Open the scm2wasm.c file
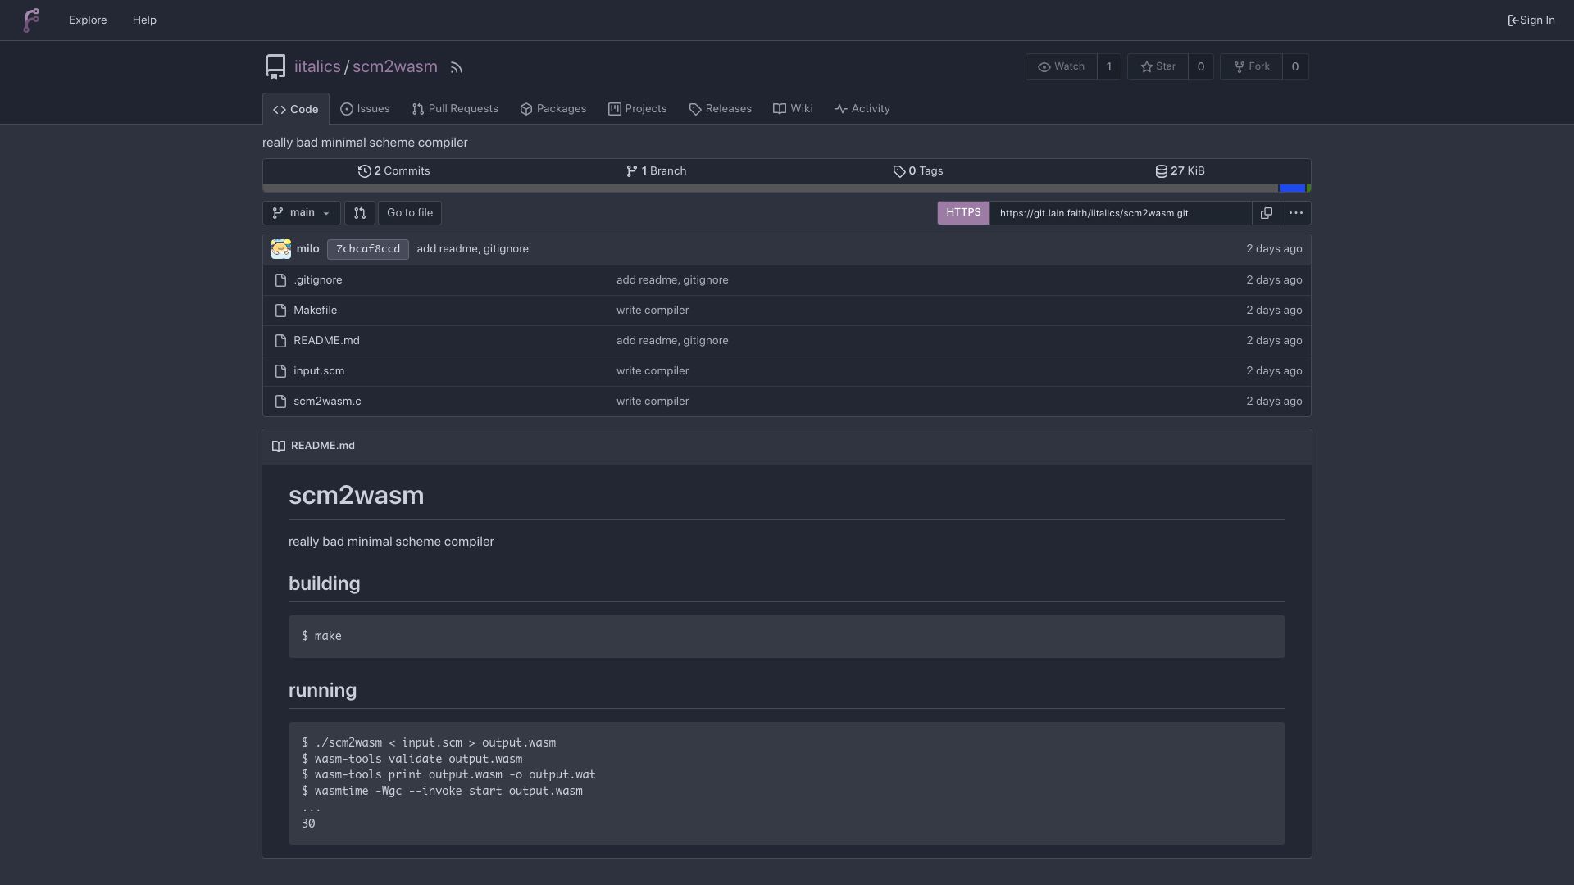This screenshot has width=1574, height=885. tap(327, 402)
